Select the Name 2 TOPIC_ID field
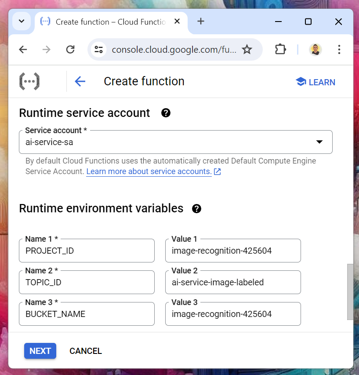This screenshot has width=359, height=375. pyautogui.click(x=87, y=283)
